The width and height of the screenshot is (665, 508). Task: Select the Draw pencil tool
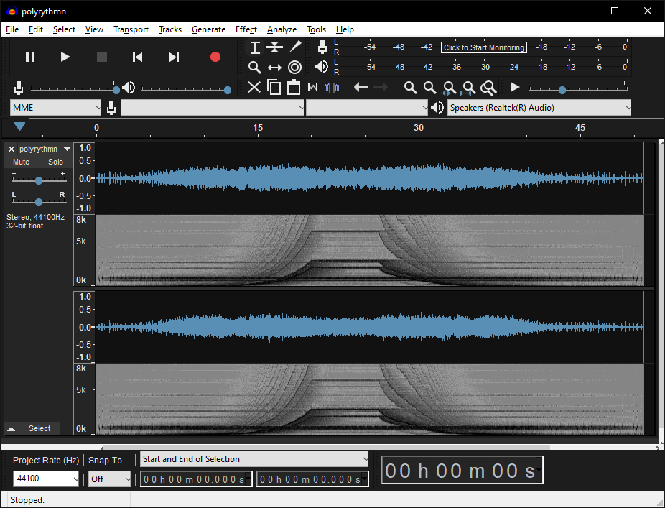tap(295, 47)
